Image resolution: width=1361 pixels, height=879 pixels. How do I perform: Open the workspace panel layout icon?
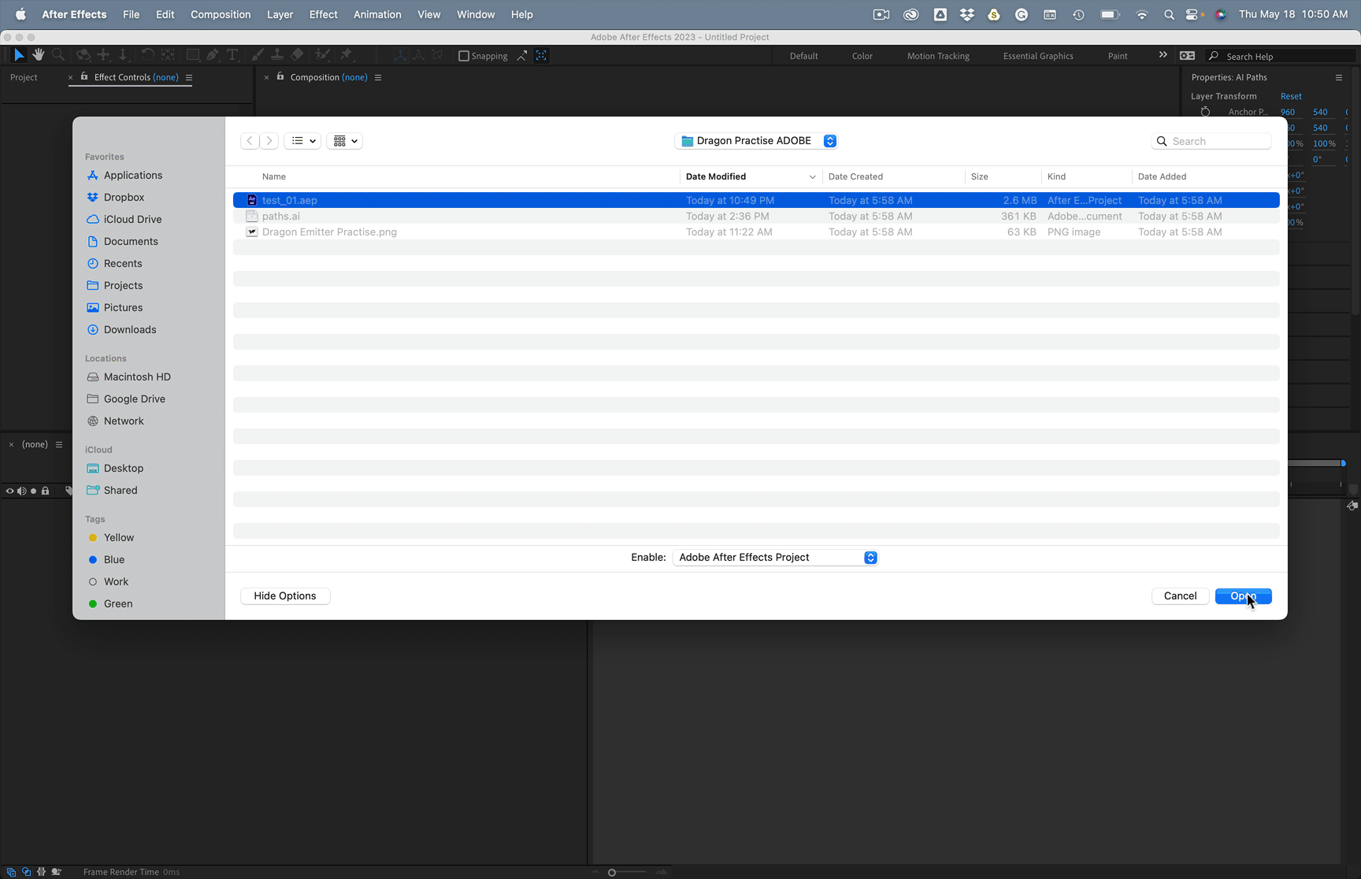click(1187, 55)
